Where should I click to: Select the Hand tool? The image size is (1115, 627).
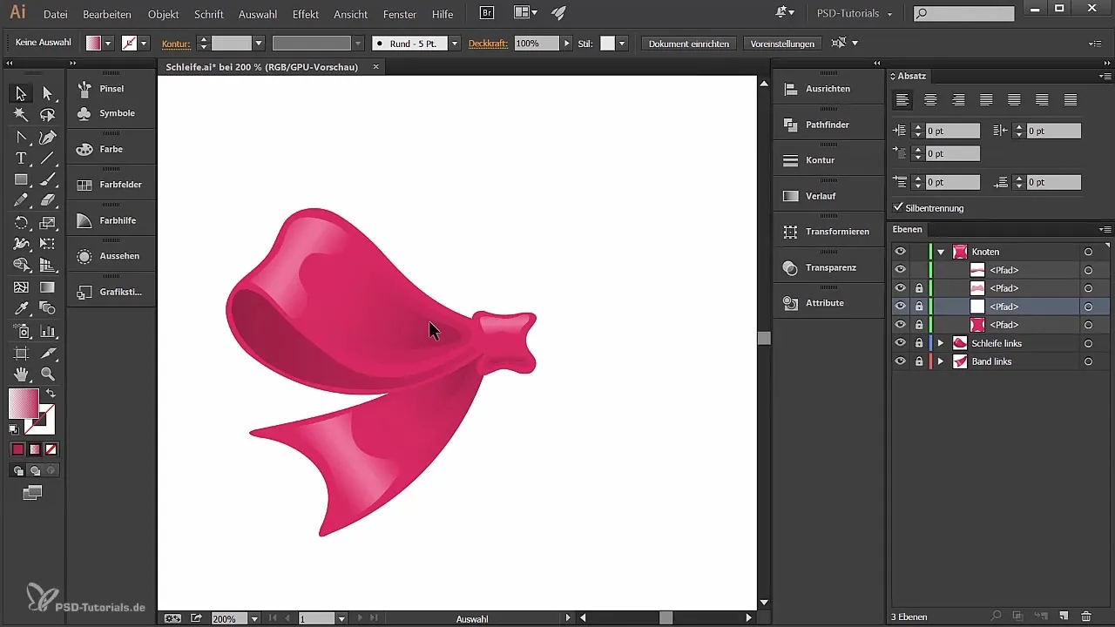21,374
